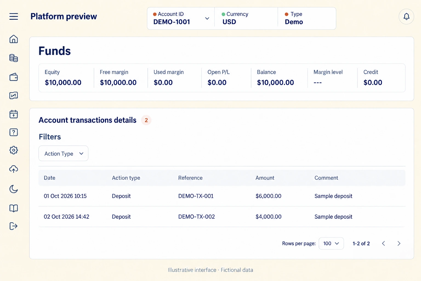421x281 pixels.
Task: Click the Action type column header
Action: tap(126, 178)
